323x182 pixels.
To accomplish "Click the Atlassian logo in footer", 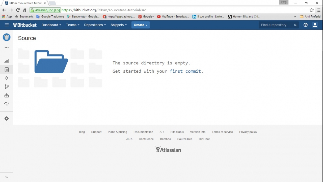I will [x=168, y=150].
